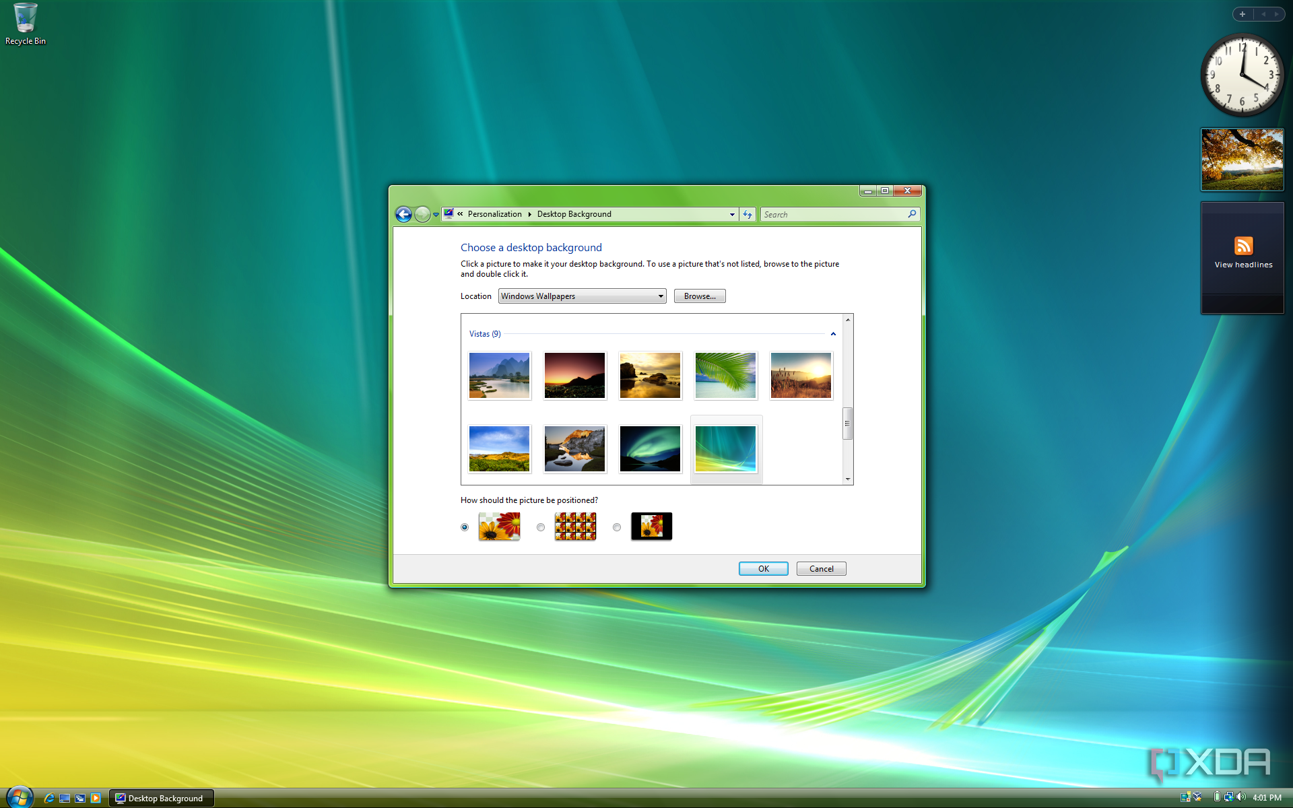Select the golden rocky shore wallpaper
1293x808 pixels.
pyautogui.click(x=650, y=376)
